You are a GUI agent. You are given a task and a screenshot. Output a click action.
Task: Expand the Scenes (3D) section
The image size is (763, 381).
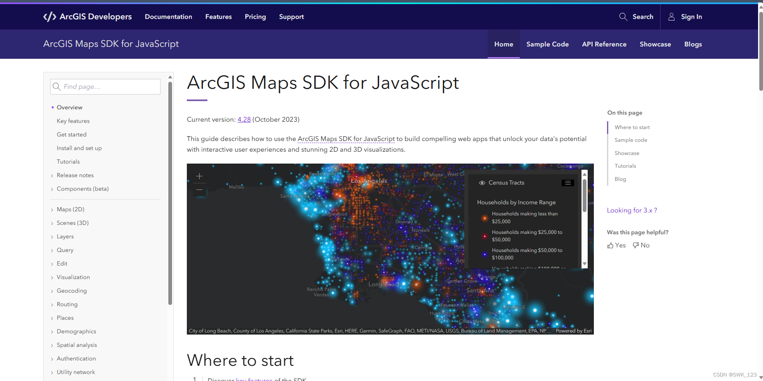tap(52, 223)
